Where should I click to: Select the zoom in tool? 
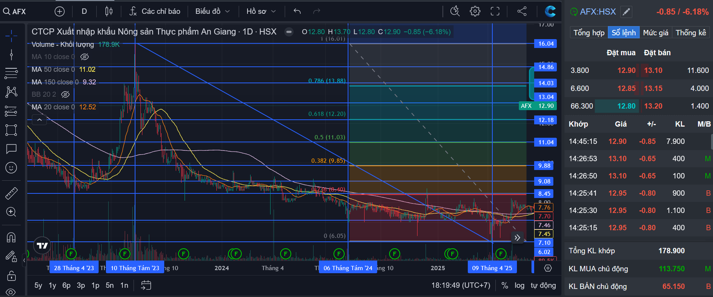coord(11,212)
